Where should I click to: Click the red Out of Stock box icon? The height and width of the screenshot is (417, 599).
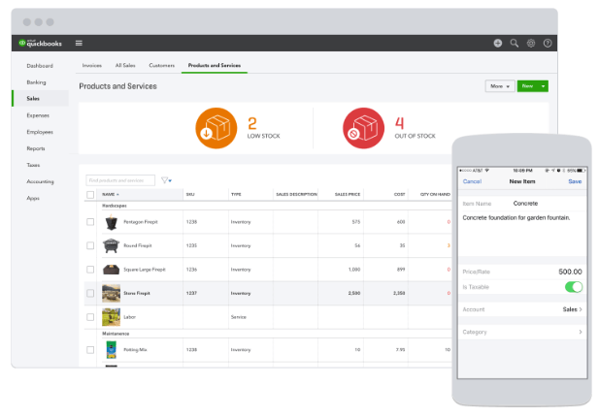pyautogui.click(x=363, y=128)
